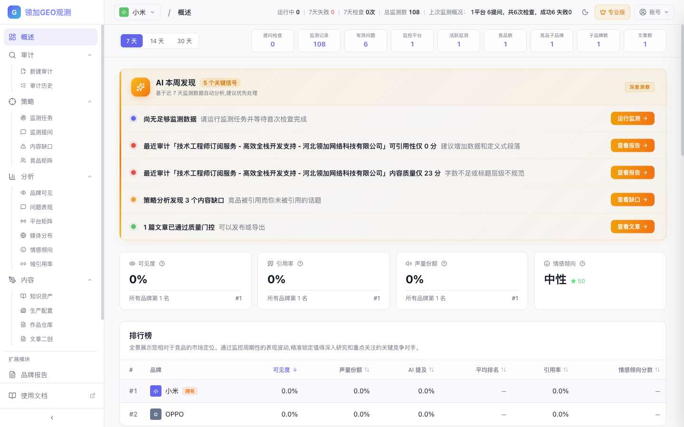Select the 30 天 time range tab
The height and width of the screenshot is (427, 684).
(x=184, y=41)
